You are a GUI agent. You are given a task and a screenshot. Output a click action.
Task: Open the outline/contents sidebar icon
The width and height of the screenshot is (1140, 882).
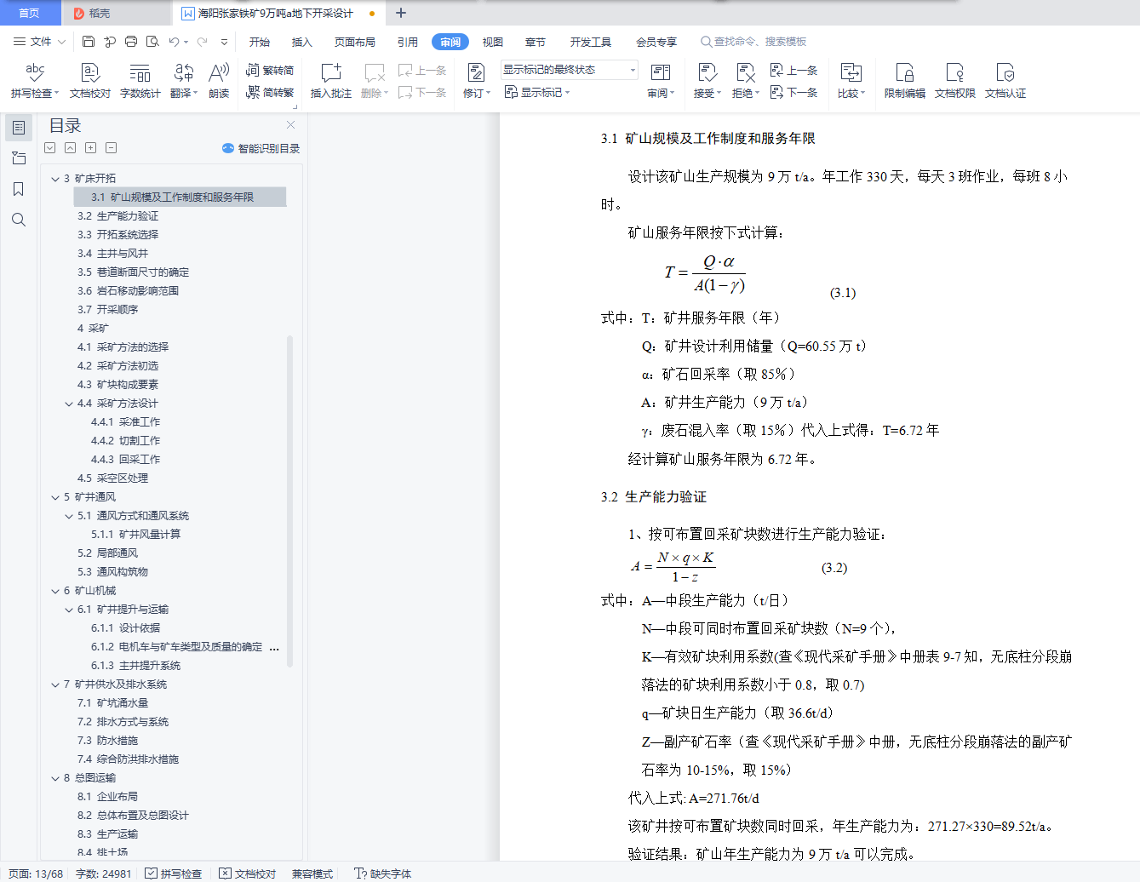19,128
